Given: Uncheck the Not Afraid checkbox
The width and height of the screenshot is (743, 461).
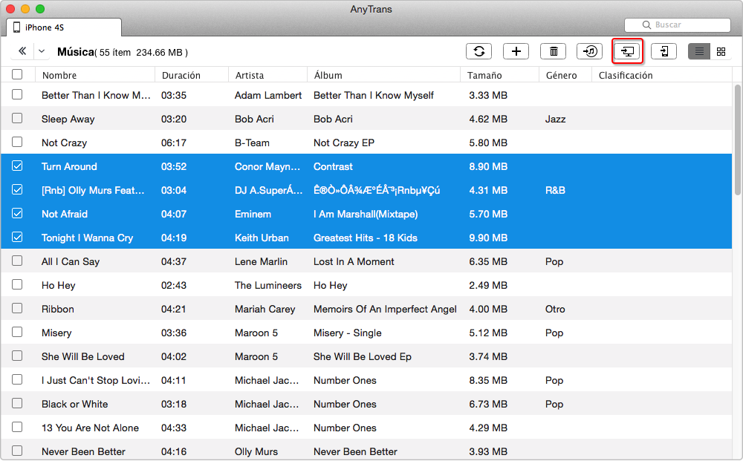Looking at the screenshot, I should point(17,213).
